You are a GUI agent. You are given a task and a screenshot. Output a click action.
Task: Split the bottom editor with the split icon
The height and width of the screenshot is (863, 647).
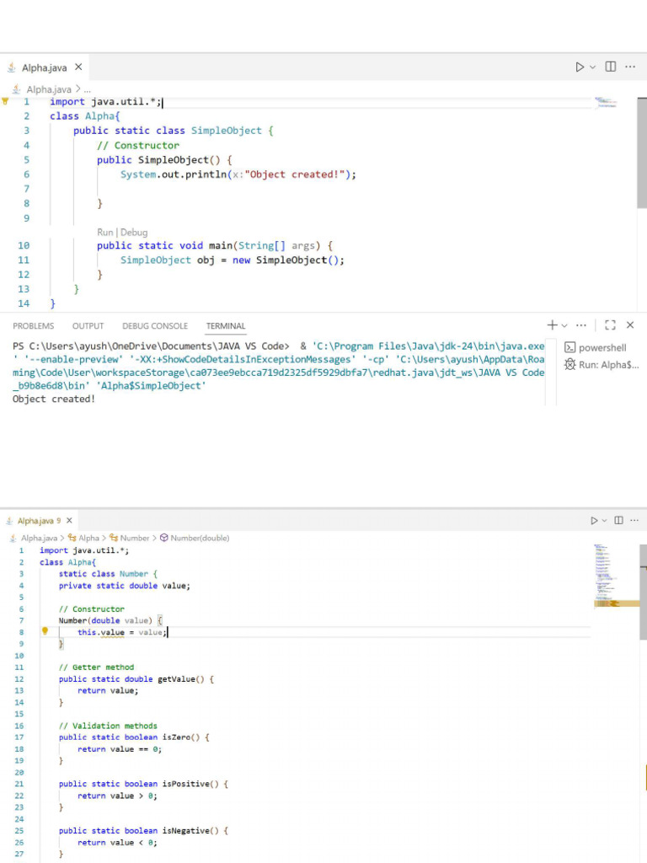619,521
